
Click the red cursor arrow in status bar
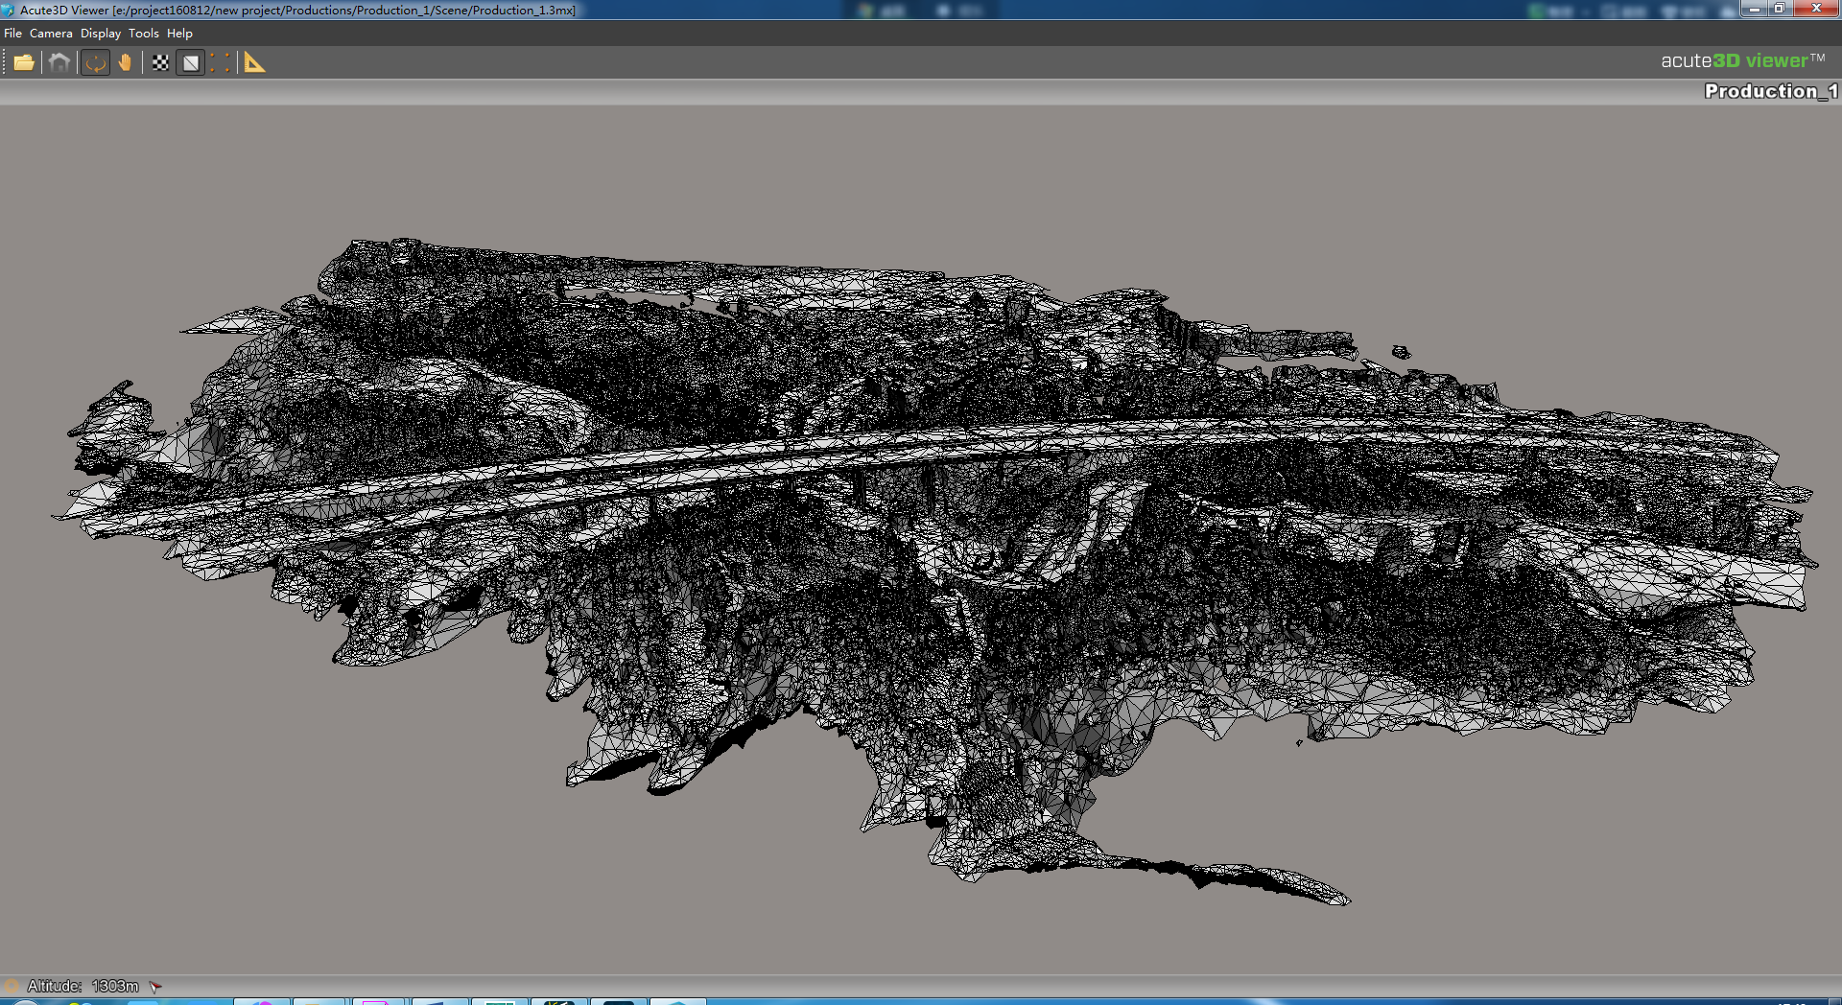click(x=155, y=986)
